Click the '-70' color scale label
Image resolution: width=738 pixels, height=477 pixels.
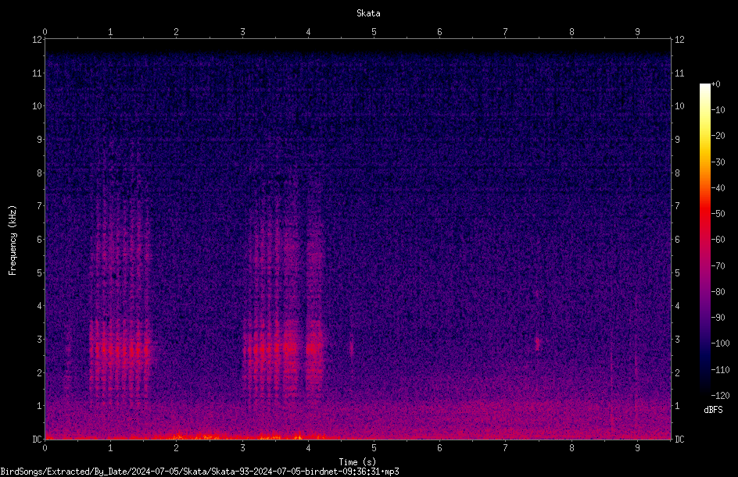point(718,266)
